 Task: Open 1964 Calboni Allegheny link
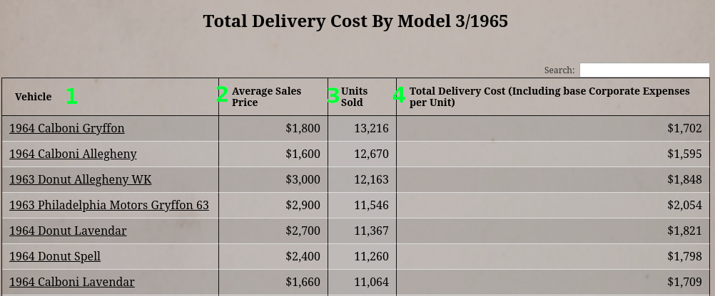73,154
